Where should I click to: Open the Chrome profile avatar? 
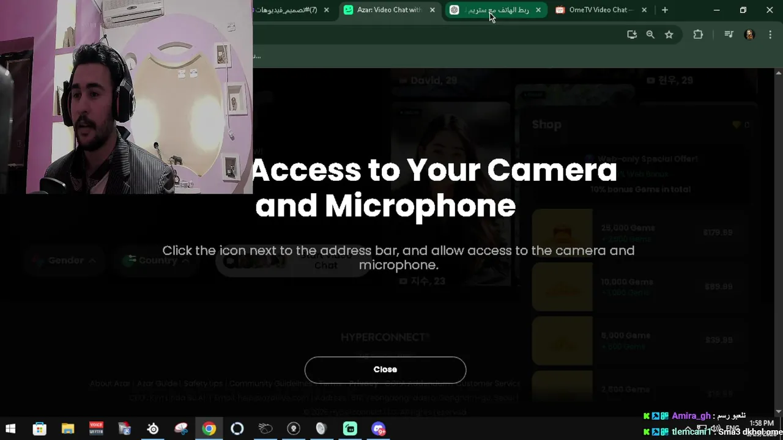tap(749, 35)
